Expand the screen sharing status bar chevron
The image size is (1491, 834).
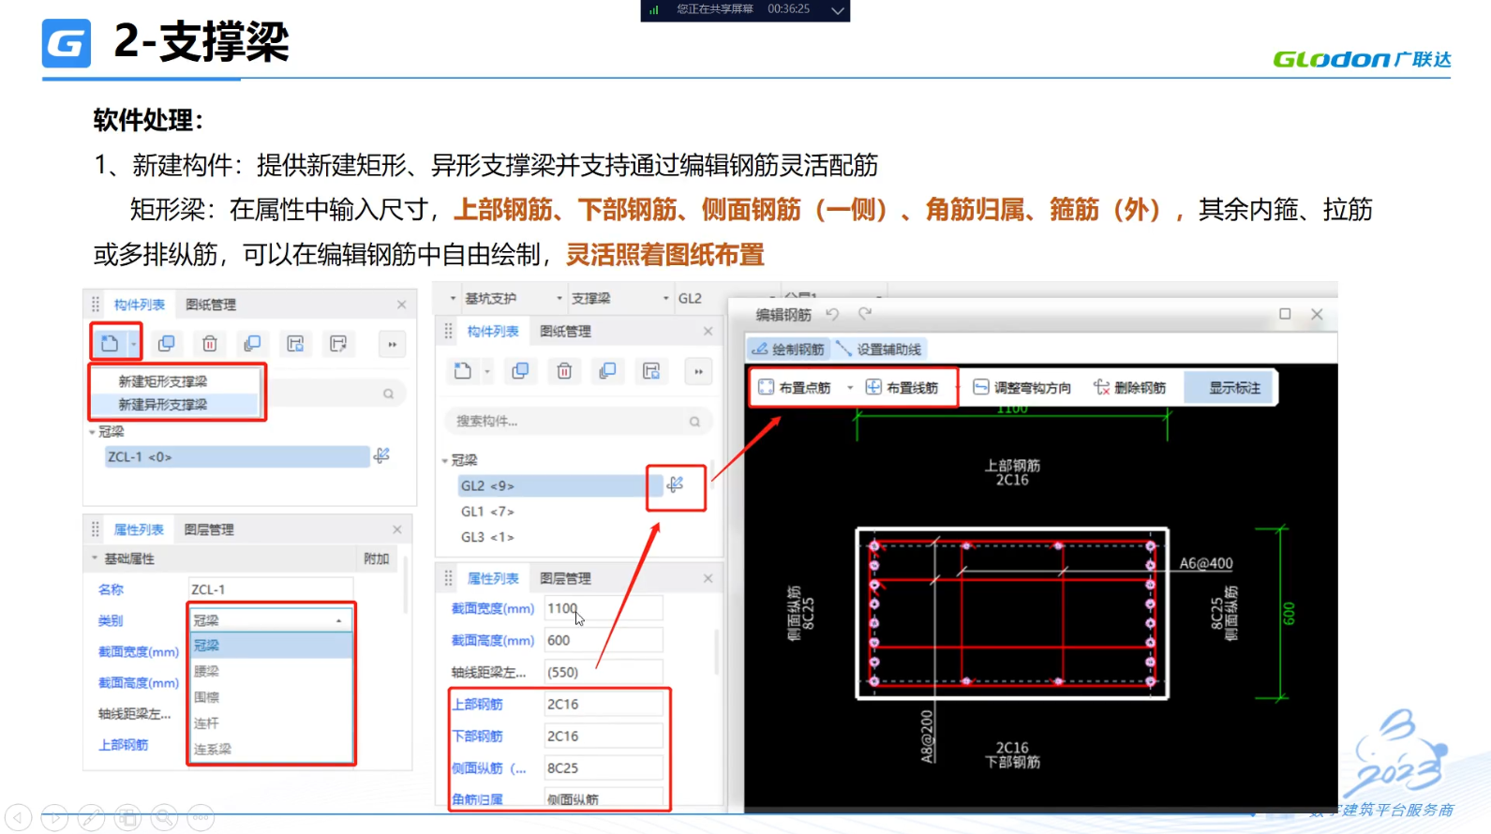coord(838,10)
